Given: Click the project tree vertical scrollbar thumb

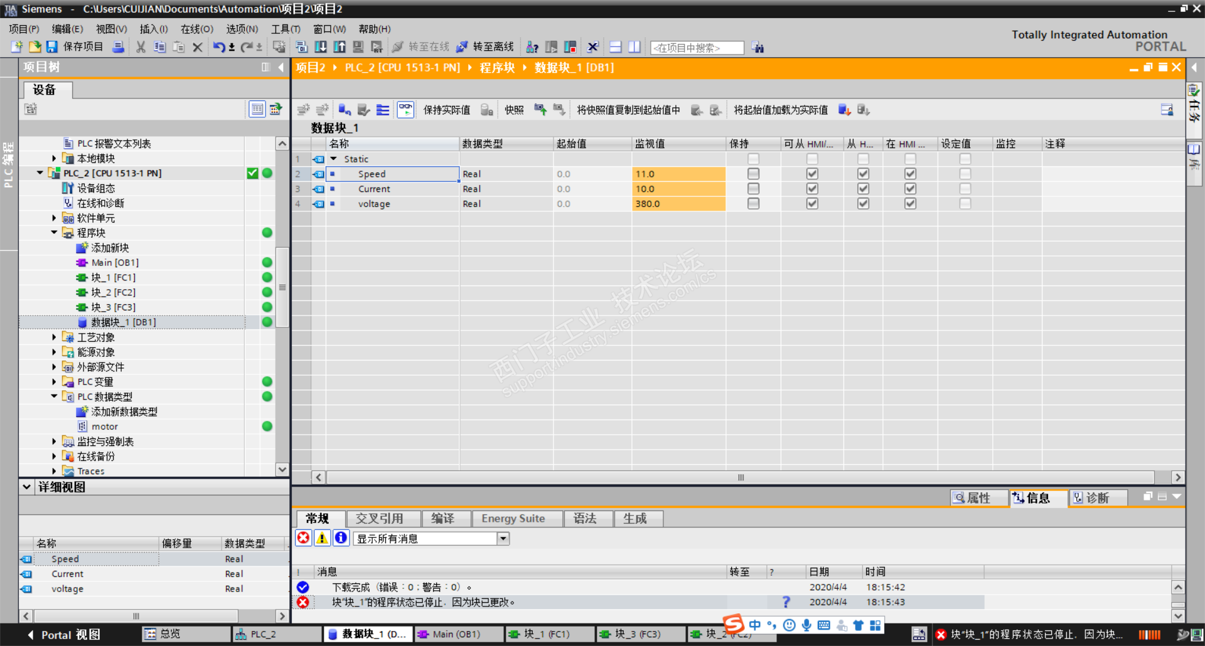Looking at the screenshot, I should (282, 287).
